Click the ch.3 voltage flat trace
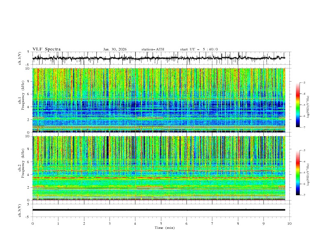Image resolution: width=326 pixels, height=251 pixels. coord(158,210)
